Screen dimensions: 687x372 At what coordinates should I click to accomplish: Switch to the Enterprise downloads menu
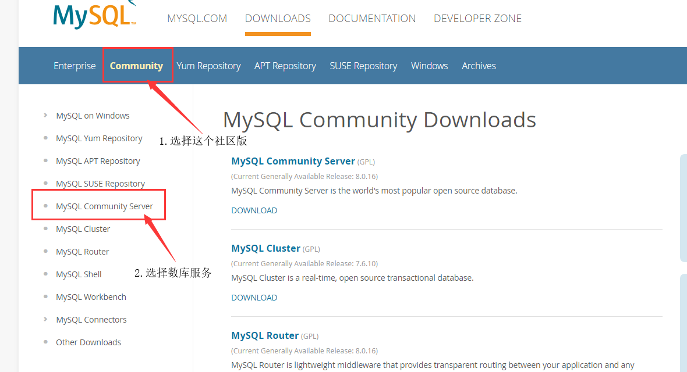point(75,66)
